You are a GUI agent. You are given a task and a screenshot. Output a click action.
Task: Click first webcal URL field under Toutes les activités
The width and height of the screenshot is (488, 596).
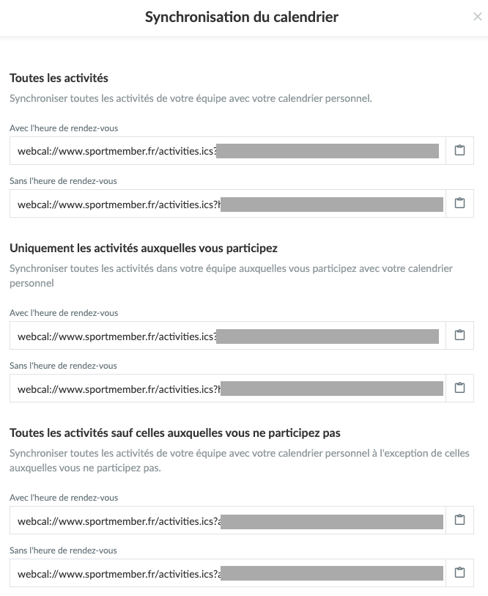coord(227,151)
